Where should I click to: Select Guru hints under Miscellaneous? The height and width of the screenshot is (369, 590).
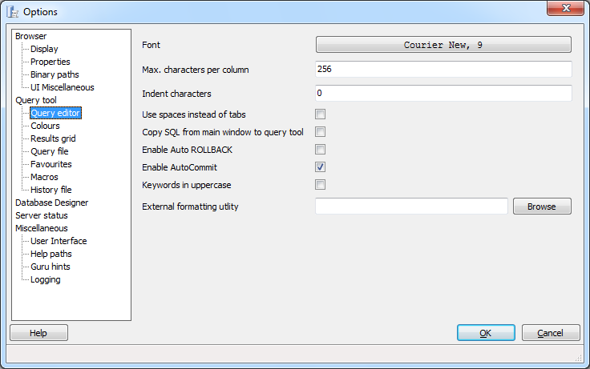tap(51, 267)
